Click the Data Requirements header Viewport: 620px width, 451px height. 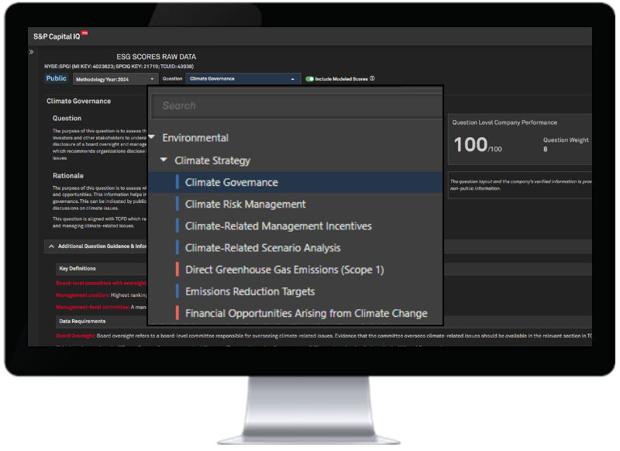point(82,321)
